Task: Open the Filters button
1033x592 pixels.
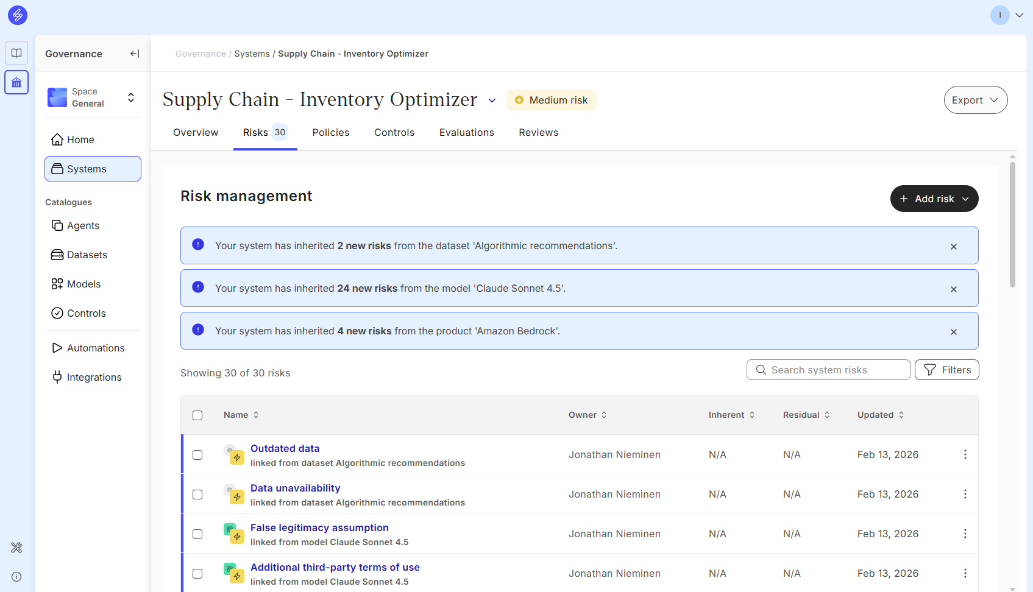Action: click(x=946, y=370)
